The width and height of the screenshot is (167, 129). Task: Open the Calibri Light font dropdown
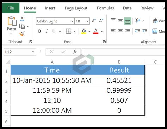pos(72,21)
